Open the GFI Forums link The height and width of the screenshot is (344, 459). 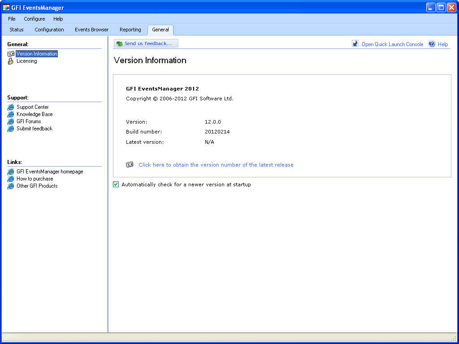29,121
